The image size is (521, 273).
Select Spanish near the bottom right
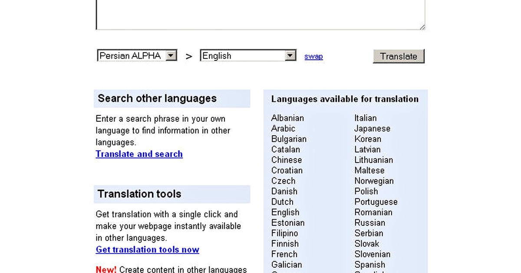pos(370,264)
